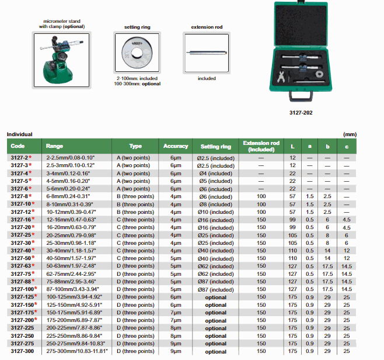Click the Setting ring column header
384x360 pixels.
click(215, 146)
